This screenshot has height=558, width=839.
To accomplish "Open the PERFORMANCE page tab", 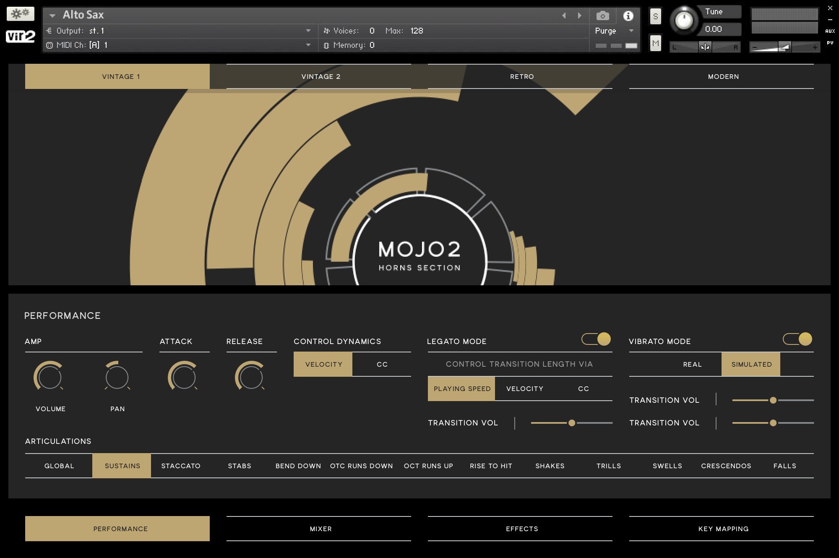I will [x=117, y=529].
